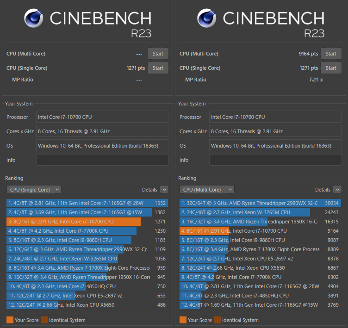Click the 1271 pts score in left panel
Viewport: 348px width, 328px height.
136,68
